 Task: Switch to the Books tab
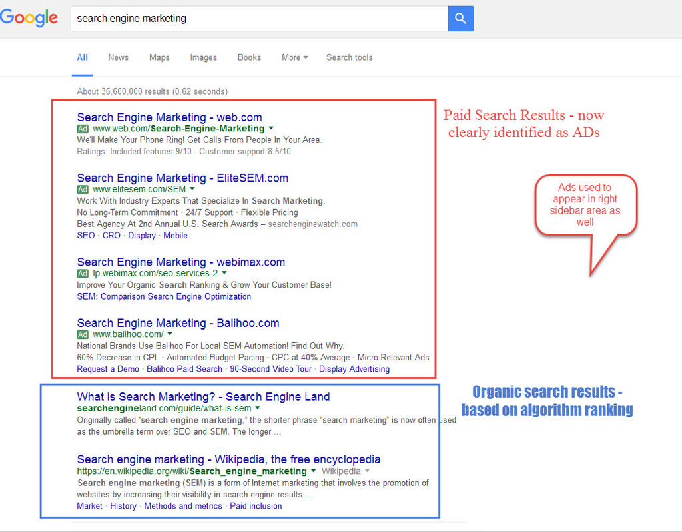click(249, 57)
